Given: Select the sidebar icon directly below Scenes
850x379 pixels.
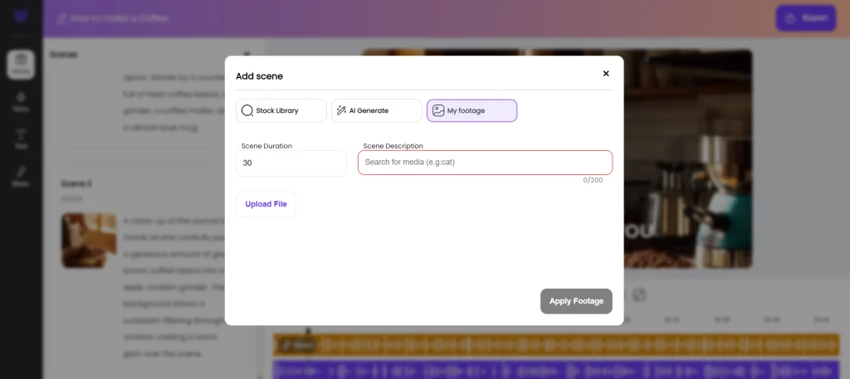Looking at the screenshot, I should (x=21, y=102).
